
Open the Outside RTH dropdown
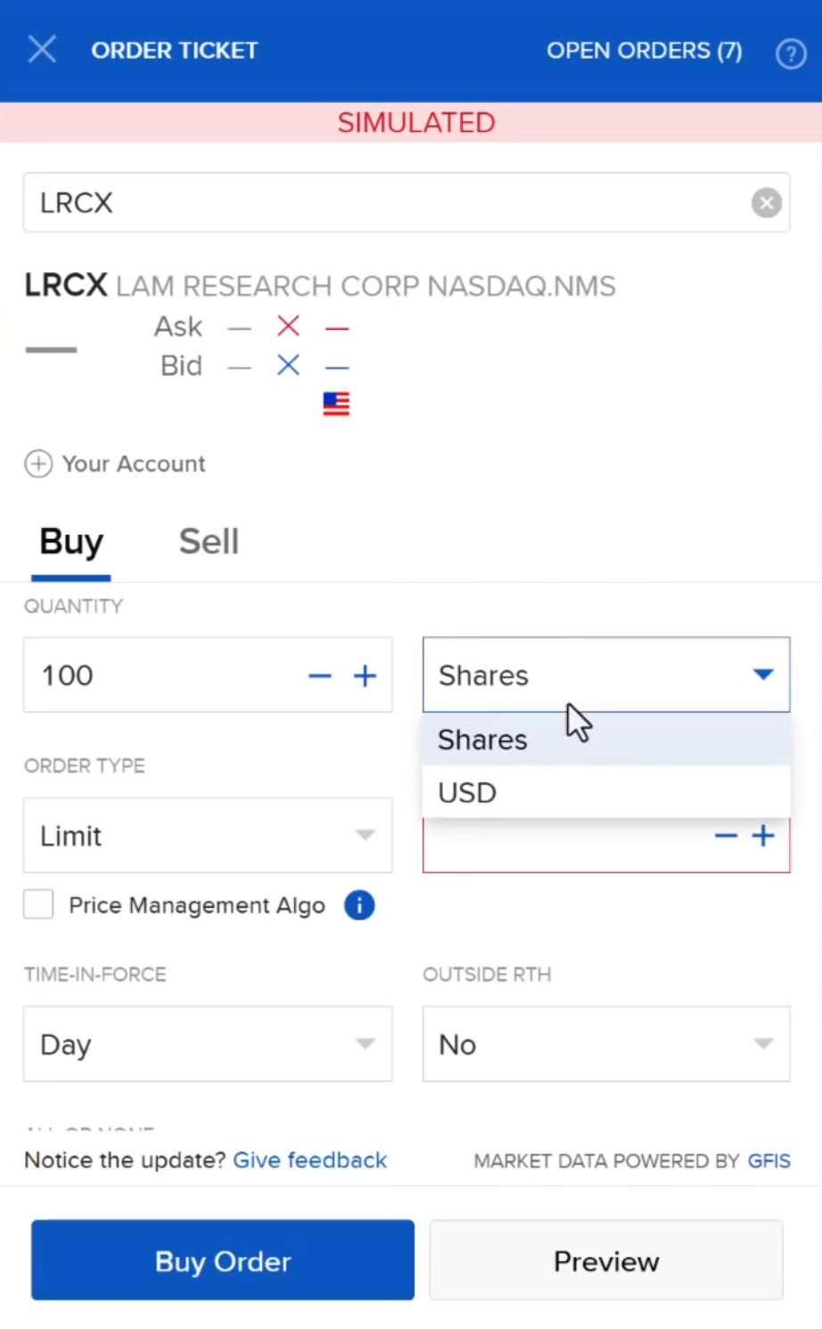606,1044
